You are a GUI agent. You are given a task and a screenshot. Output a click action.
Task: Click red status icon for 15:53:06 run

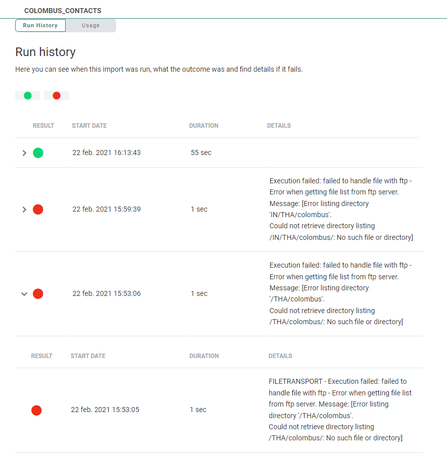coord(38,293)
